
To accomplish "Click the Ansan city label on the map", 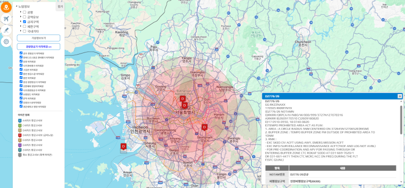I will [128, 173].
